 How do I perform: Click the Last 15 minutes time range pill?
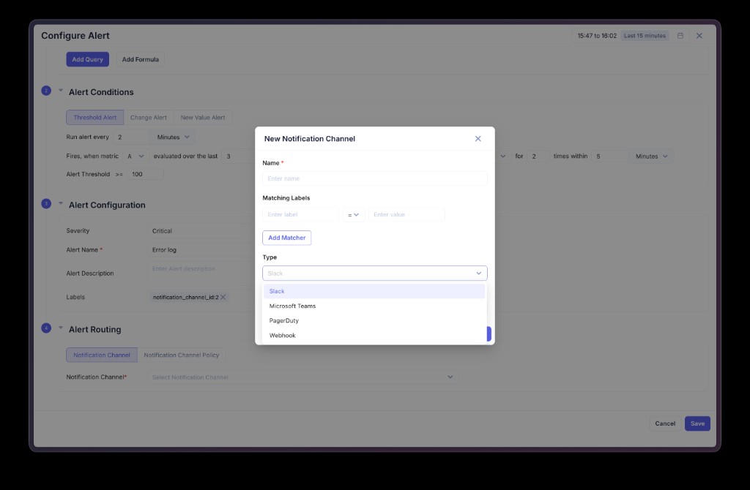pos(645,34)
